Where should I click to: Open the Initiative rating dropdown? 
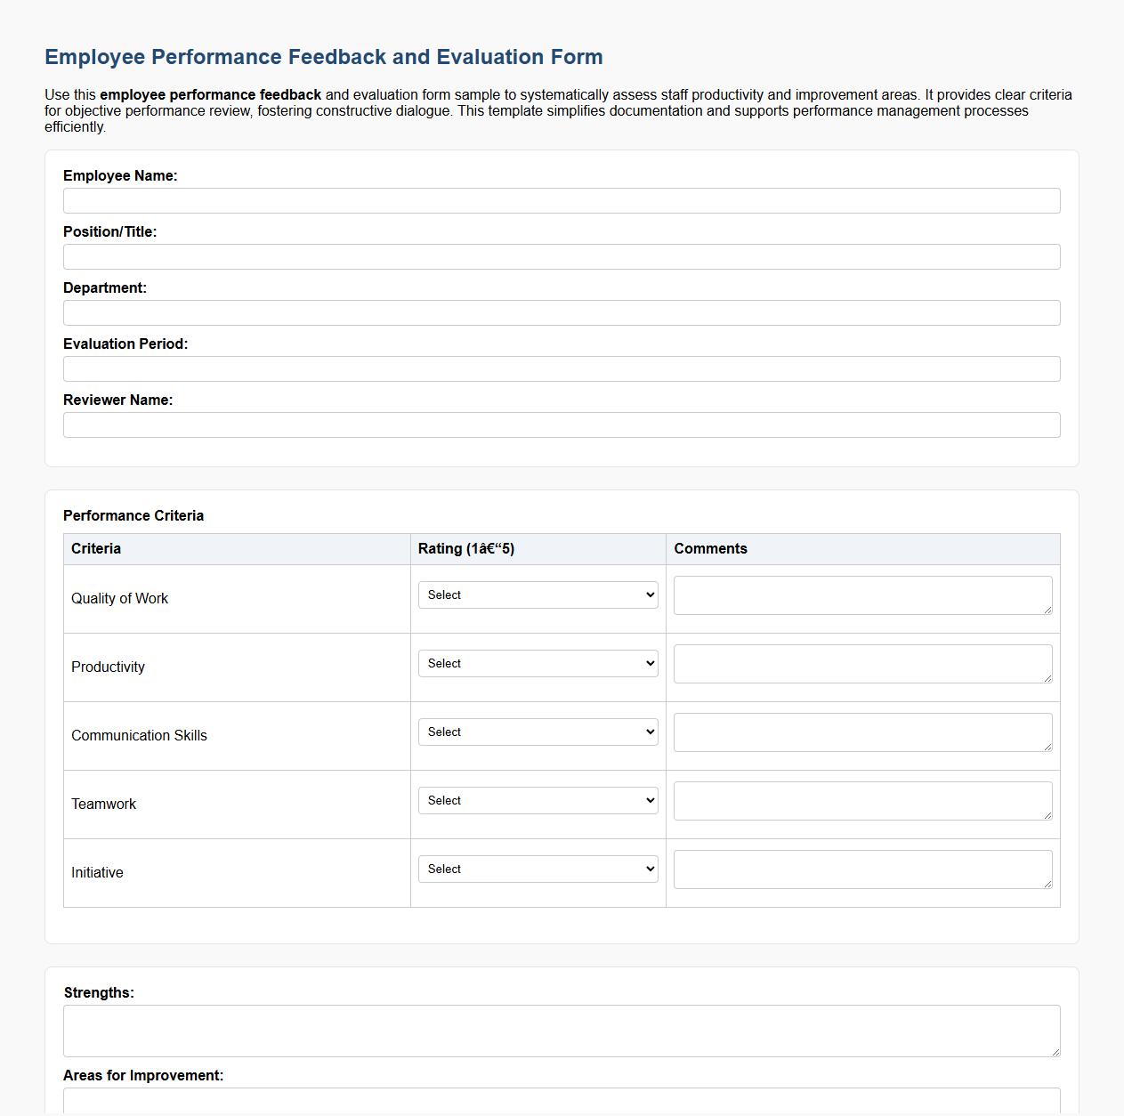click(x=537, y=869)
